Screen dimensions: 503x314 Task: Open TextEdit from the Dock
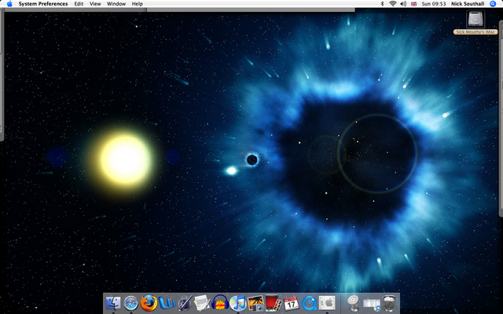202,303
